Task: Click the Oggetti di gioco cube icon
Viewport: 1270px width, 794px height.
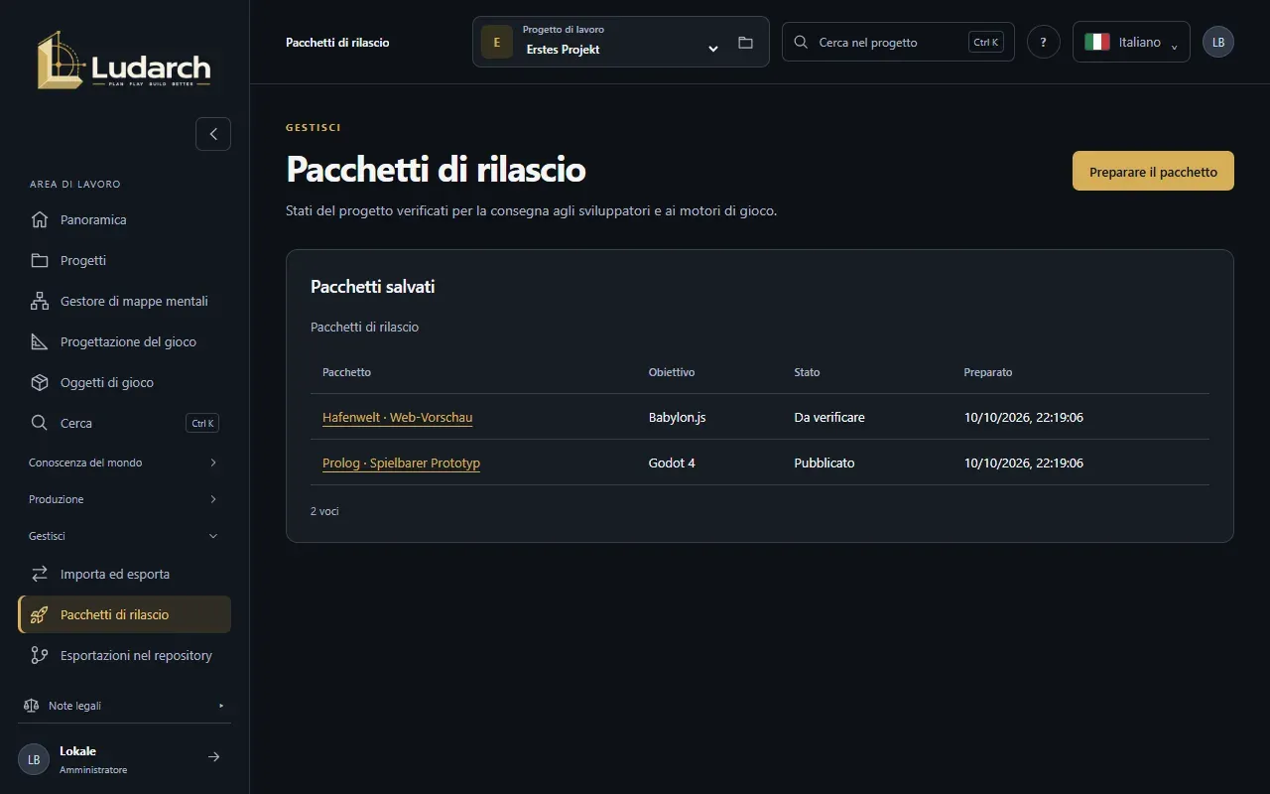Action: click(40, 382)
